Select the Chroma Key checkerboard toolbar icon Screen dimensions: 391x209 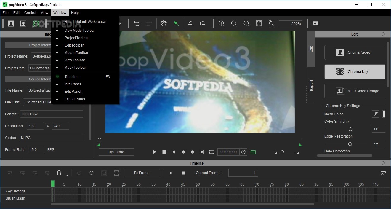coord(36,23)
